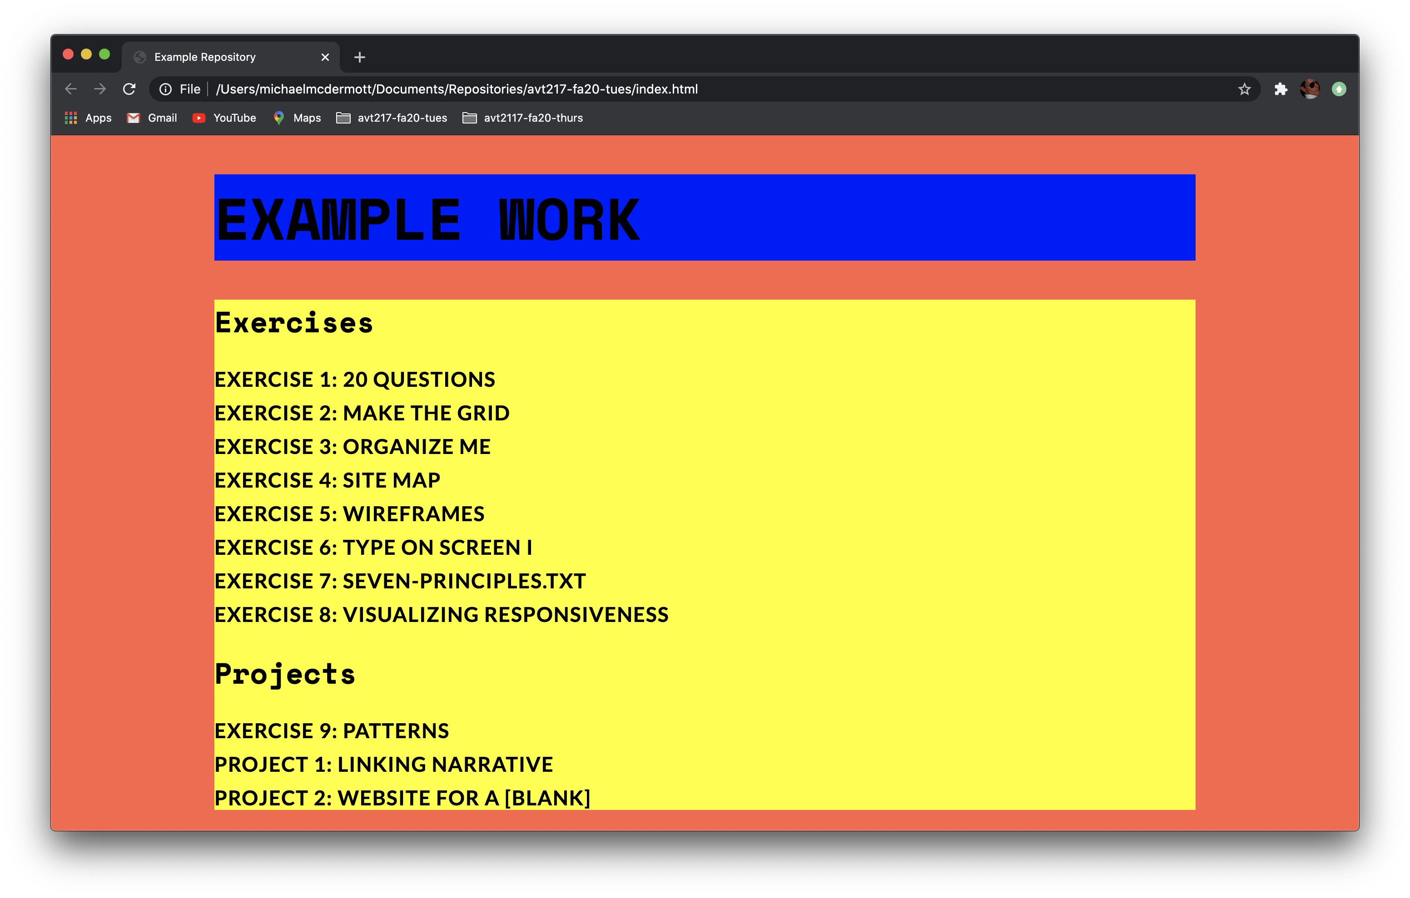This screenshot has height=898, width=1410.
Task: Bookmark this page with the star icon
Action: tap(1244, 89)
